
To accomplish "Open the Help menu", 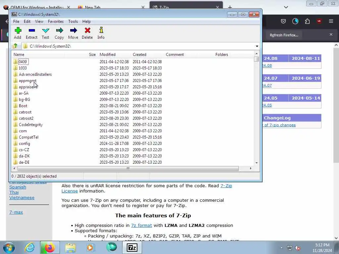I will point(86,21).
